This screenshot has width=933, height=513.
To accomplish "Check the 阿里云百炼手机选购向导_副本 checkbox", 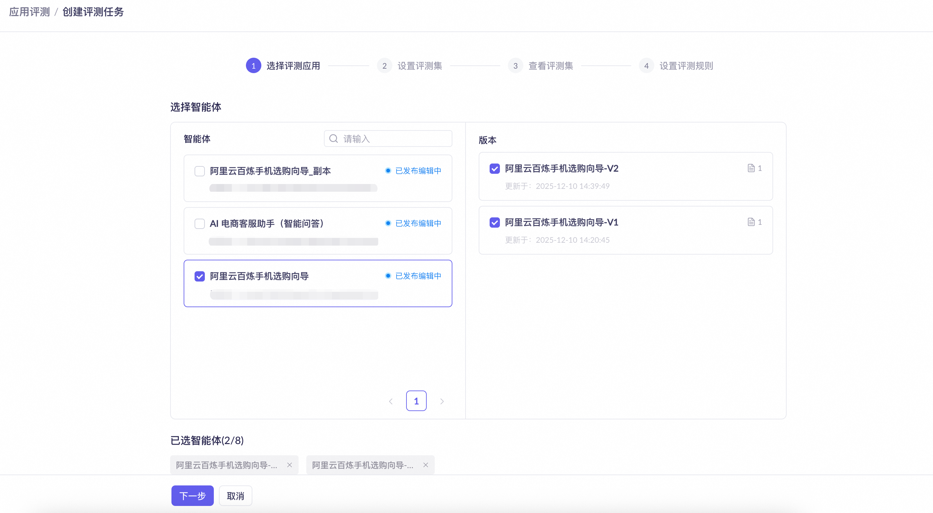I will [200, 171].
